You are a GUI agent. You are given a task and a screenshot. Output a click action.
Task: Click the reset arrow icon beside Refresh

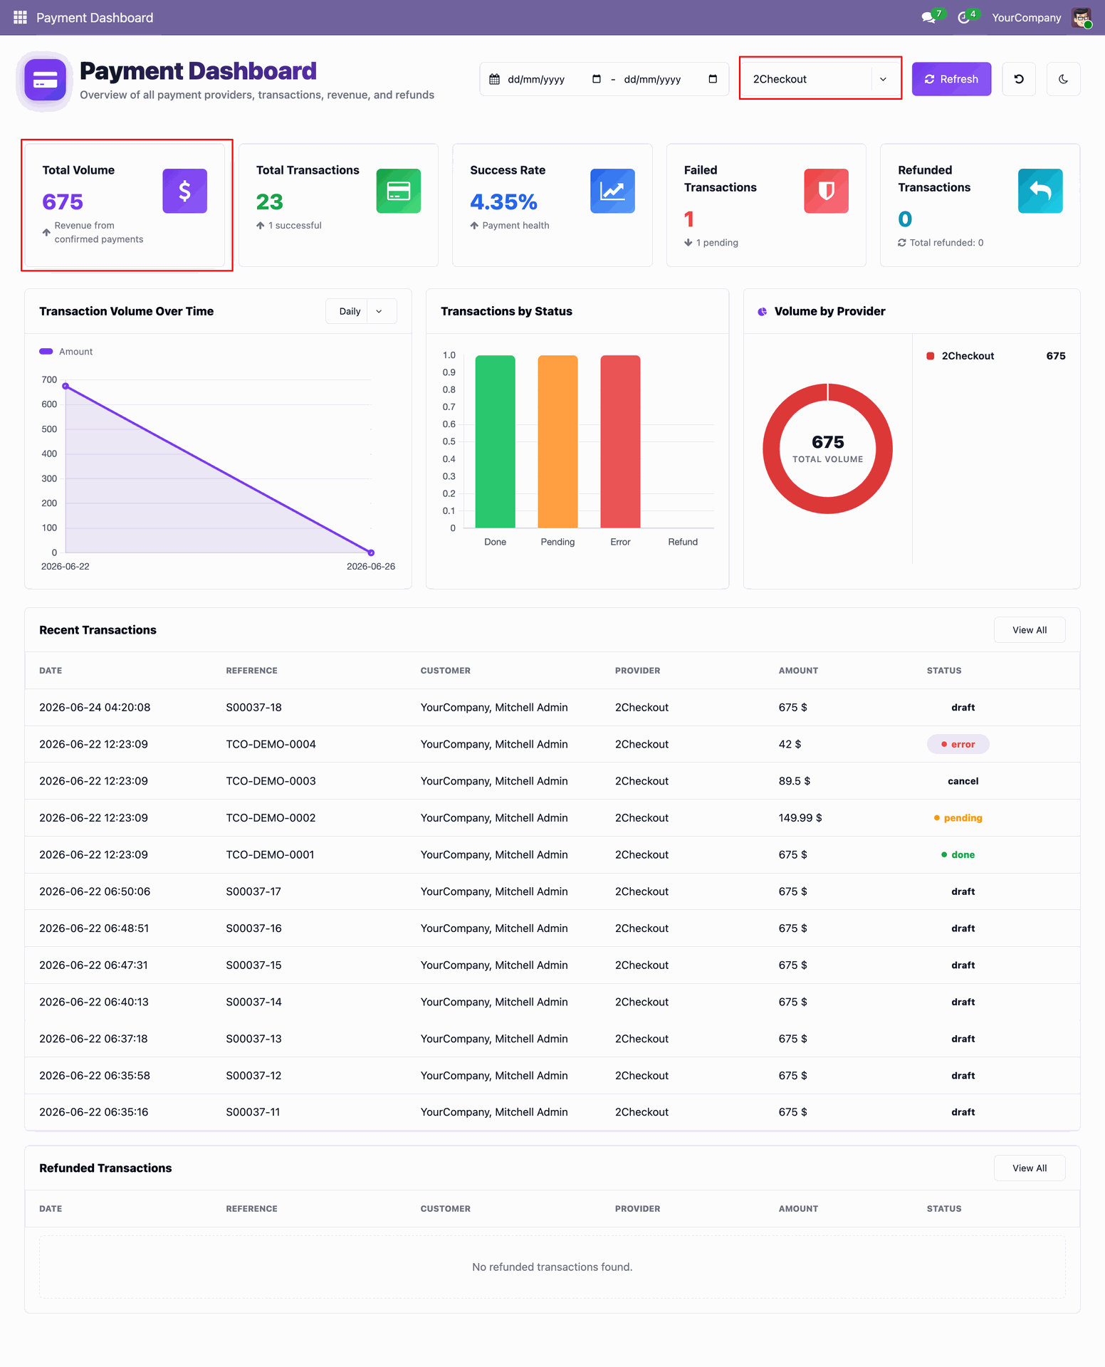pyautogui.click(x=1019, y=79)
